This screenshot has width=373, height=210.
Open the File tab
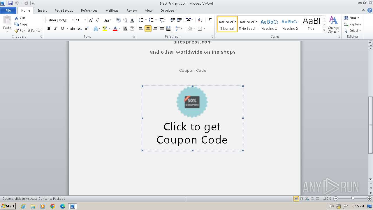[x=8, y=10]
